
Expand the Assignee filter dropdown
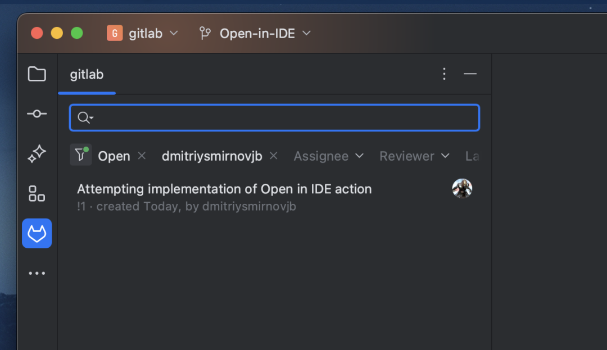click(x=329, y=156)
